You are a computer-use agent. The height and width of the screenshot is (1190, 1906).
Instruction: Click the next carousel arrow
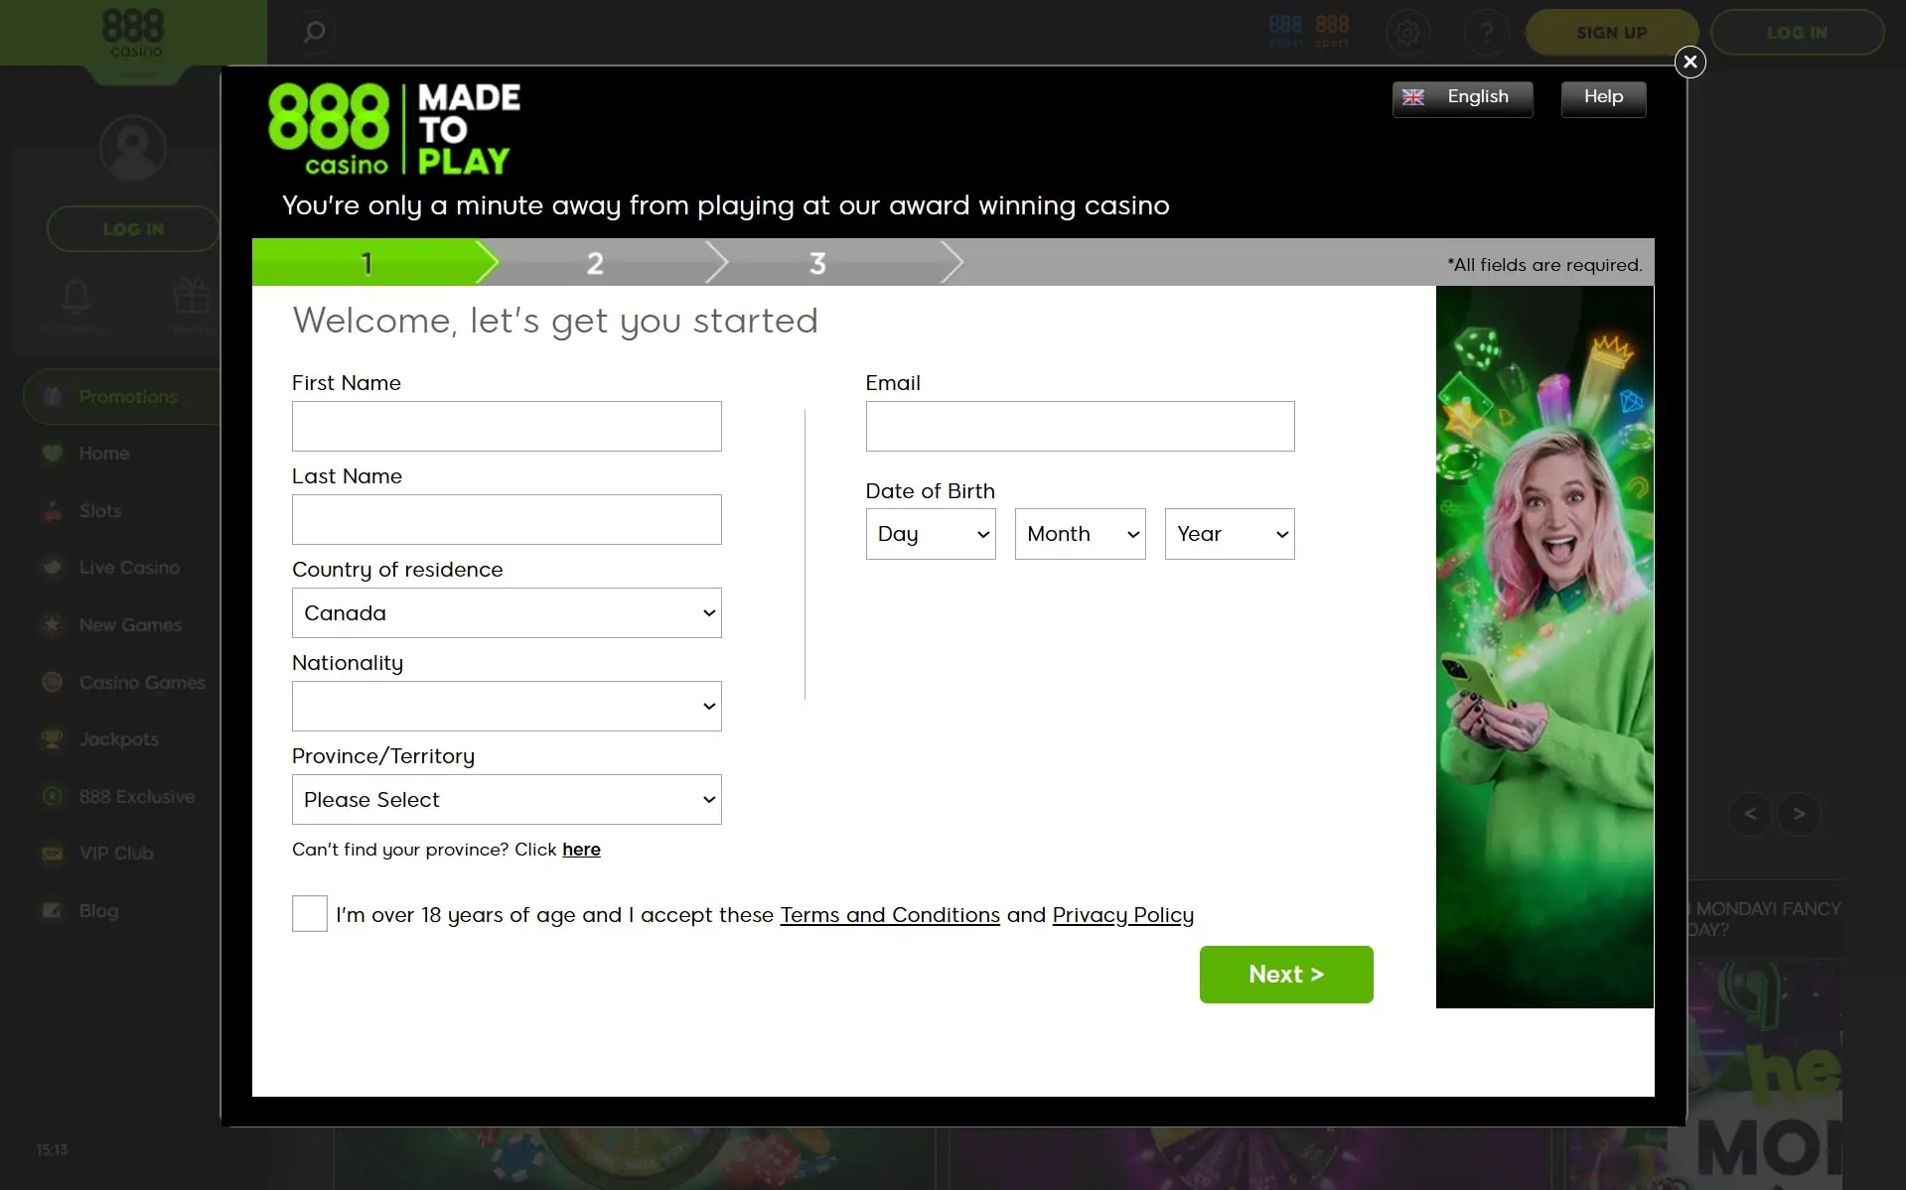(x=1799, y=814)
